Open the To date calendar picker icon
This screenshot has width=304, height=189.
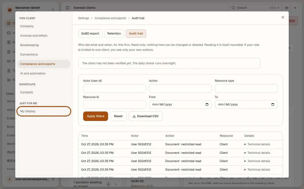(272, 105)
